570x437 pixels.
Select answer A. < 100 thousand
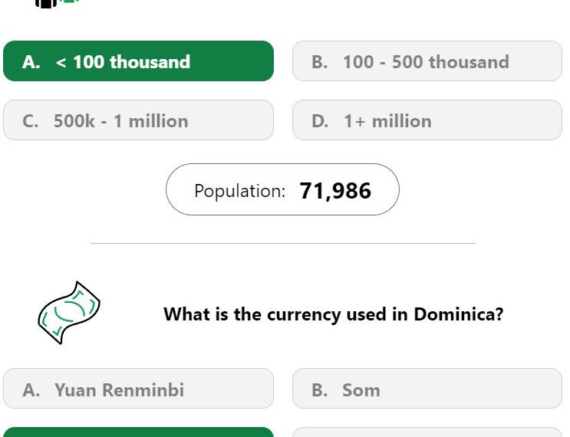click(138, 61)
